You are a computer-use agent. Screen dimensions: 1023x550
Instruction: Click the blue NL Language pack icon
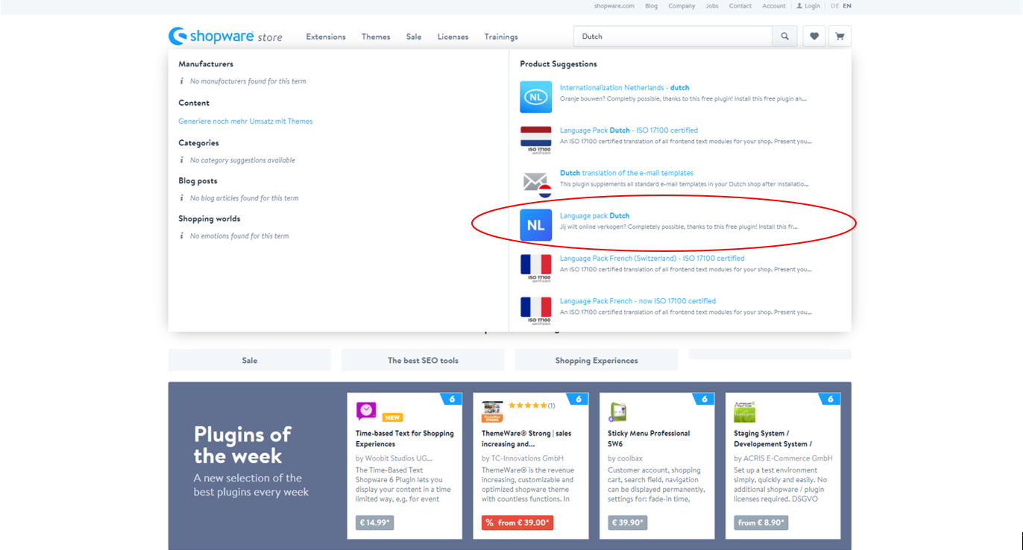tap(535, 225)
